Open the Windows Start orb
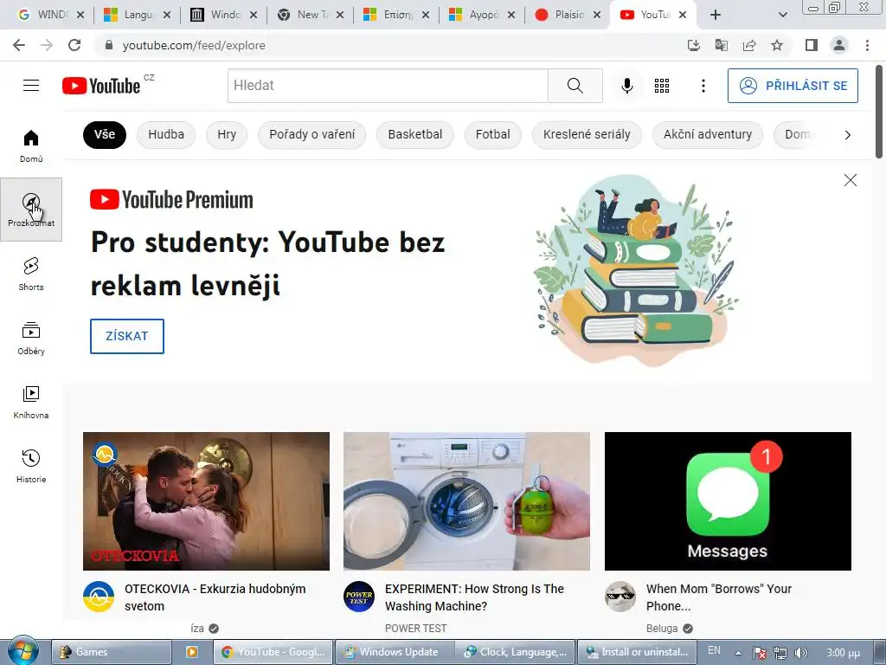This screenshot has height=665, width=886. 22,650
